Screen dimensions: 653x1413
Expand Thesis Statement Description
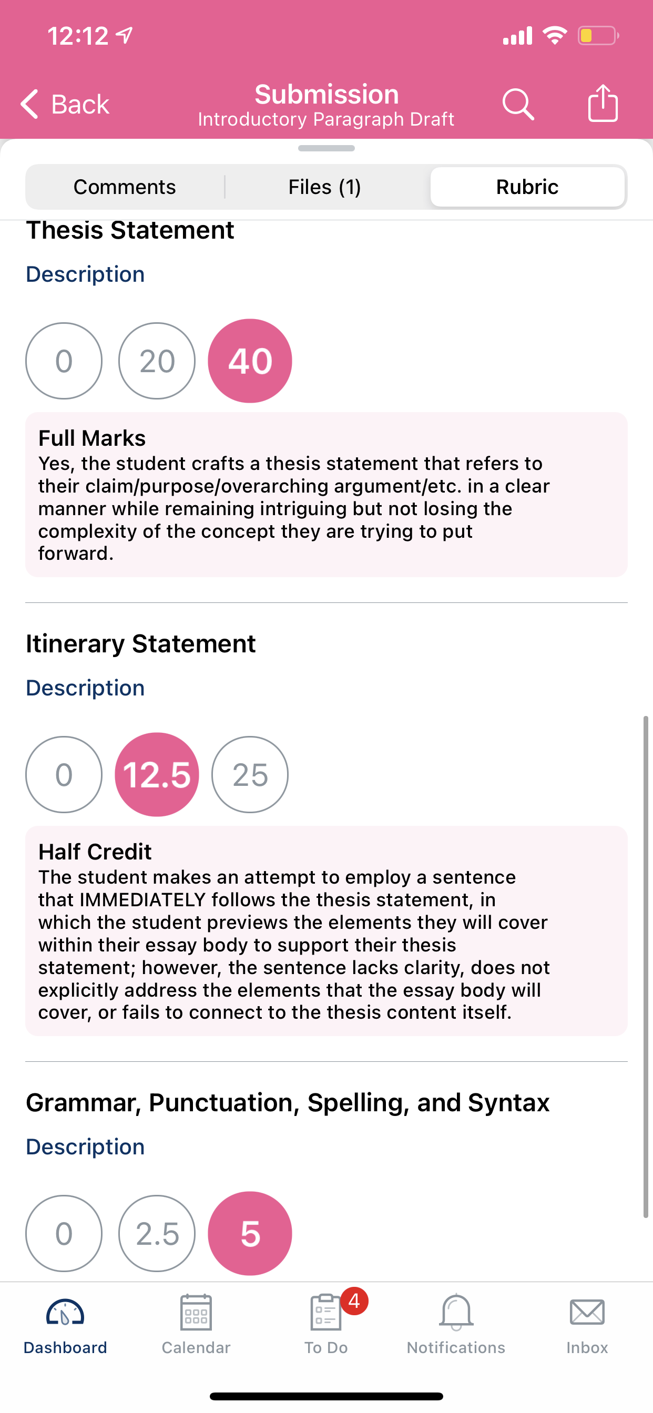(85, 274)
